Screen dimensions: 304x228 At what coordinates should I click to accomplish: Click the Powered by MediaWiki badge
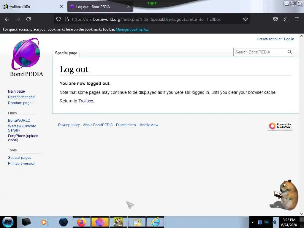(280, 126)
